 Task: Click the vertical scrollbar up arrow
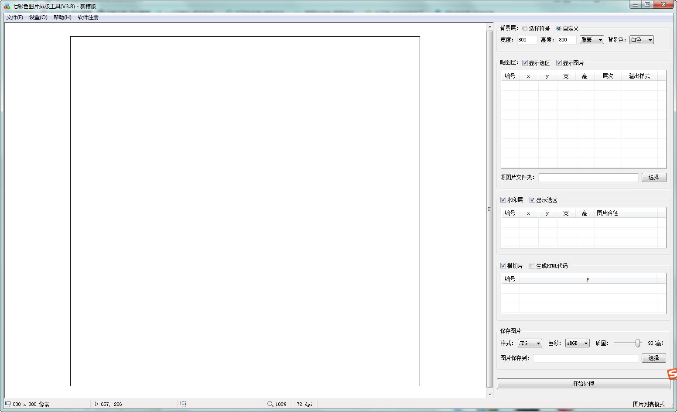489,27
